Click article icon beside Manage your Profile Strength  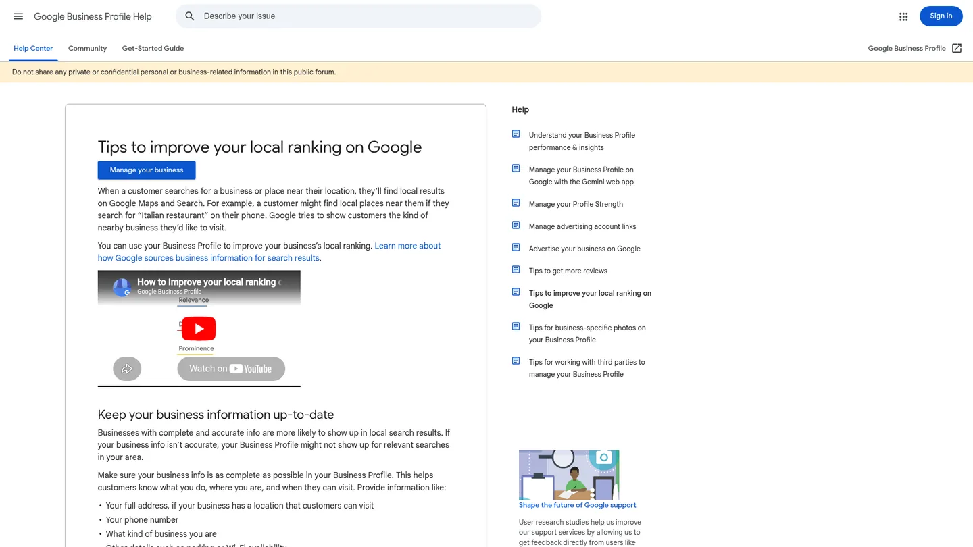click(x=516, y=203)
